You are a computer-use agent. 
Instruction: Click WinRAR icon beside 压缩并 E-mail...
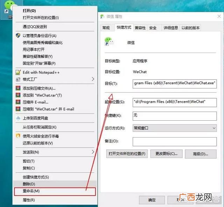click(18, 102)
